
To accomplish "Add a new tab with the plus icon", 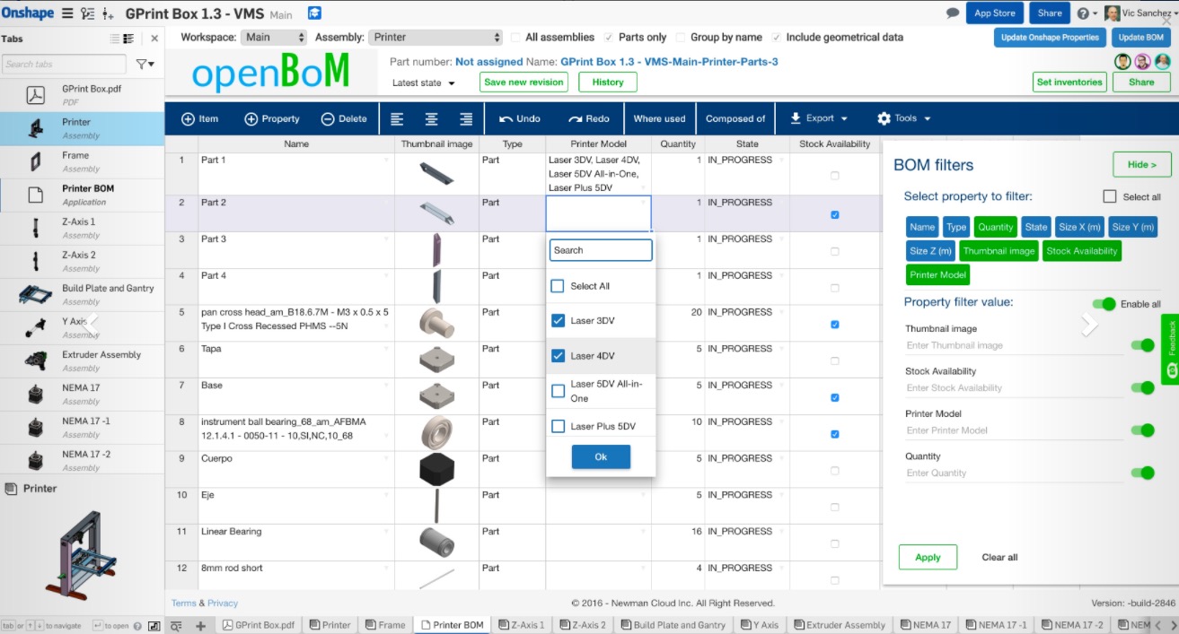I will pyautogui.click(x=200, y=625).
